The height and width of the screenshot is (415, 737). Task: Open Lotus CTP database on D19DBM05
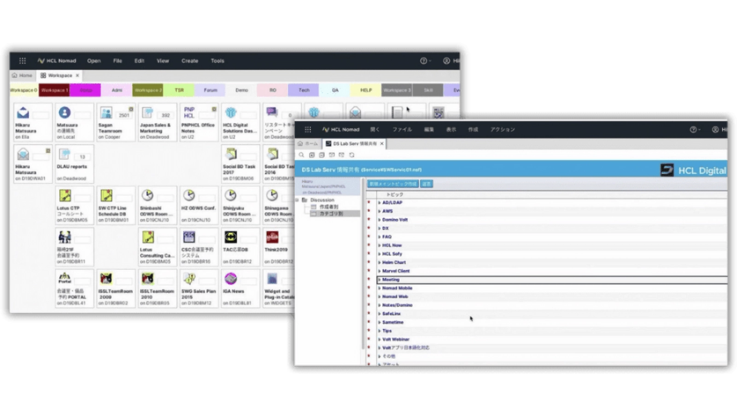coord(74,206)
